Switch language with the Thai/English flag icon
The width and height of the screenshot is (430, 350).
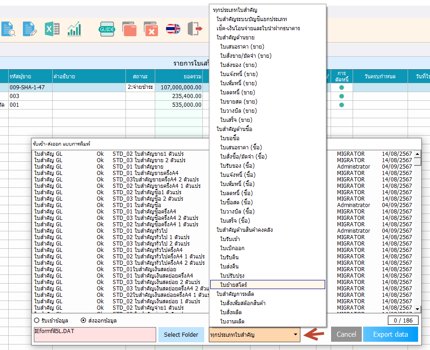(173, 29)
